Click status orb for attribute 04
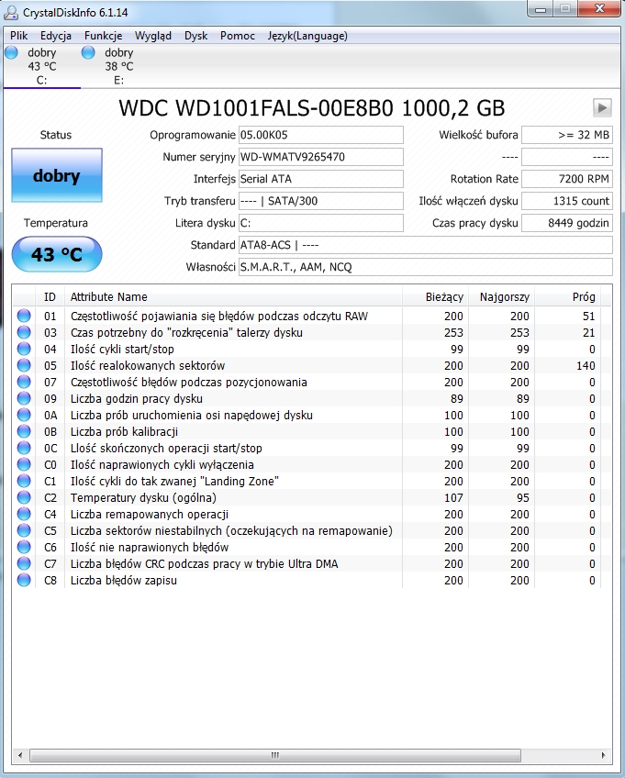Image resolution: width=625 pixels, height=778 pixels. pos(24,349)
